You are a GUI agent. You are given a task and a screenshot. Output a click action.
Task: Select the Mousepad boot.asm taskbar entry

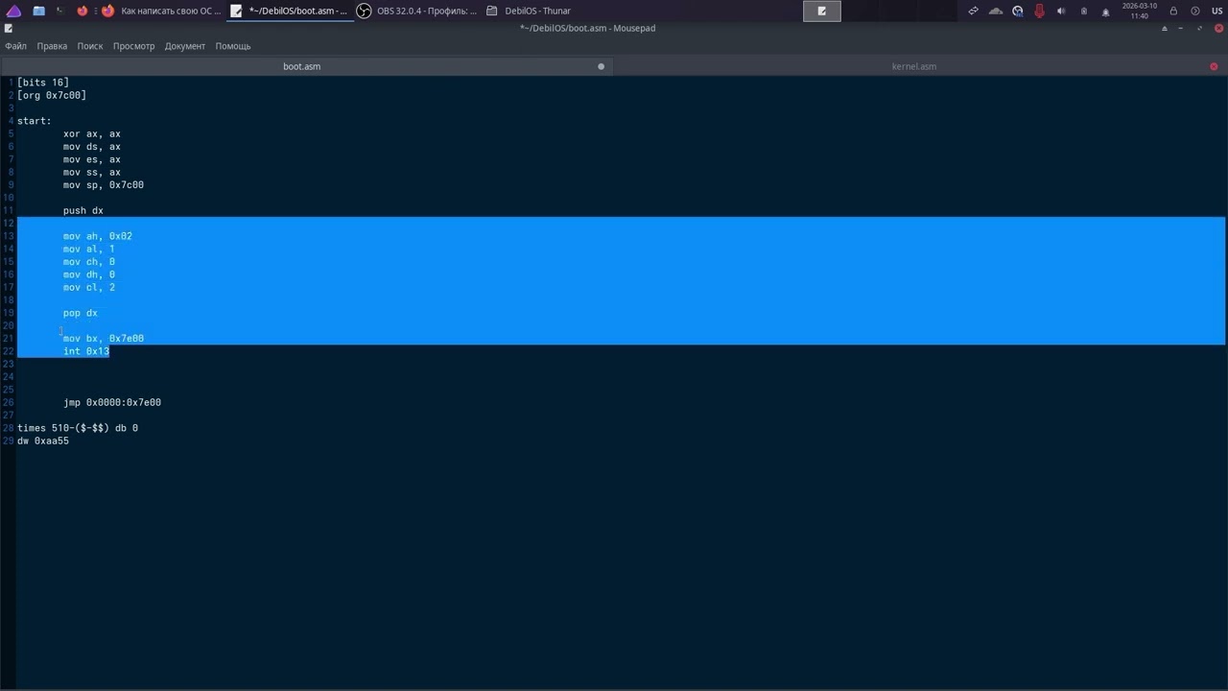(290, 11)
